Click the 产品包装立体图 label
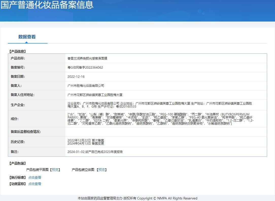Image resolution: width=275 pixels, height=201 pixels. pos(83,170)
